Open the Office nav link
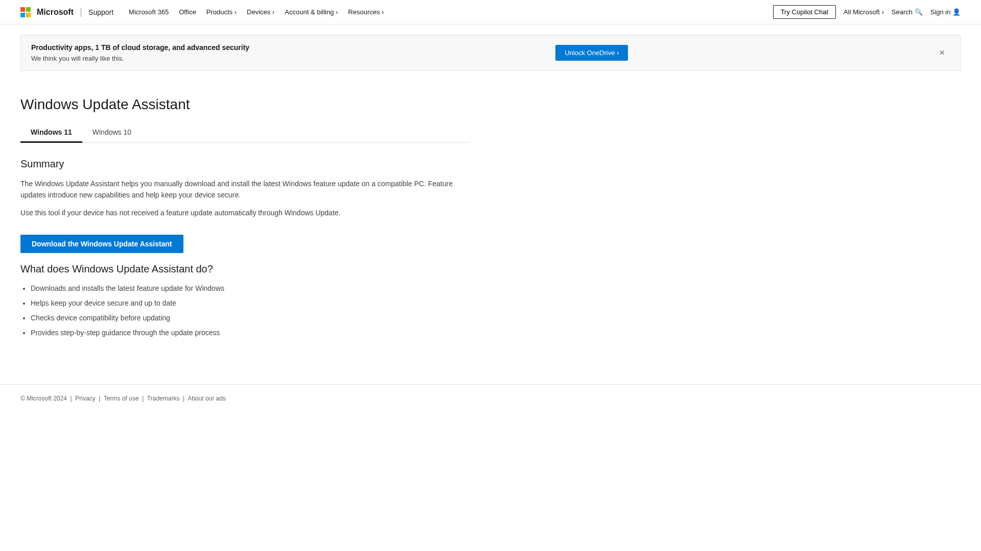Image resolution: width=981 pixels, height=551 pixels. (188, 12)
